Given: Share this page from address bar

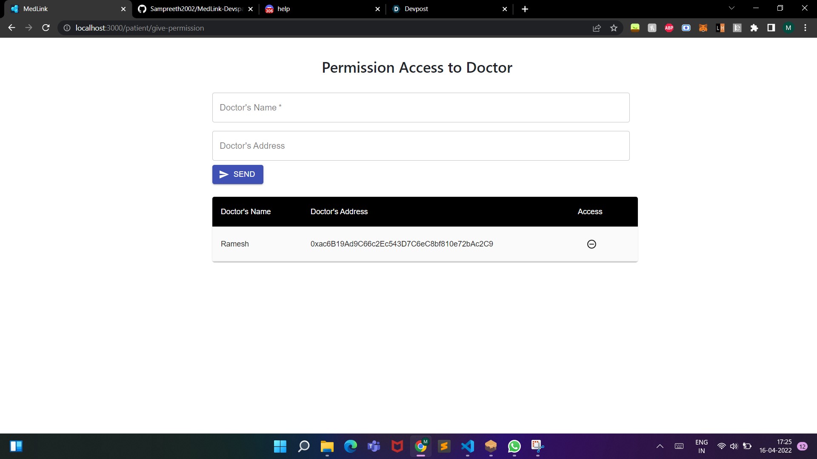Looking at the screenshot, I should click(597, 28).
